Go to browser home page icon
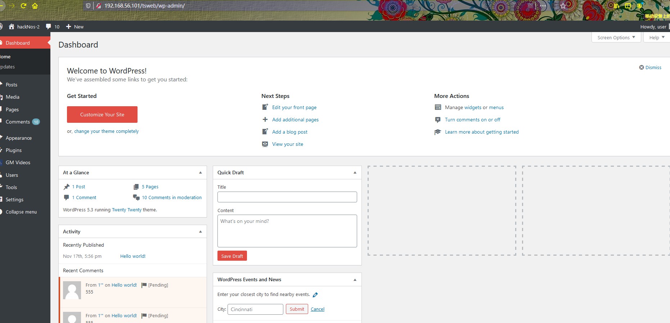 (35, 6)
